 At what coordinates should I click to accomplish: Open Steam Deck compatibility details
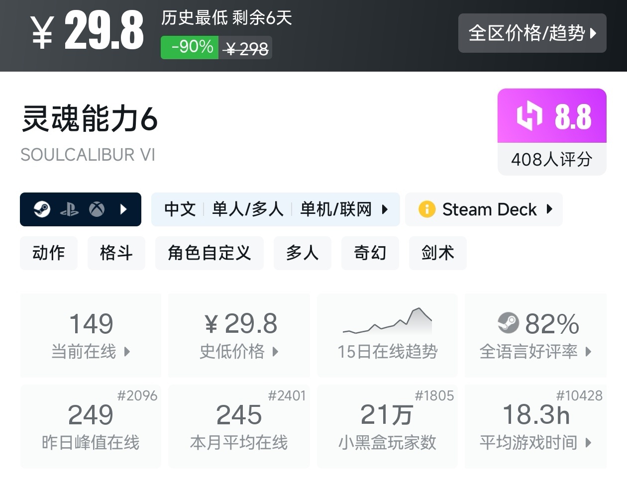tap(490, 209)
